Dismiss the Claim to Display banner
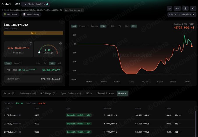Image resolution: width=198 pixels, height=137 pixels. coord(193,15)
